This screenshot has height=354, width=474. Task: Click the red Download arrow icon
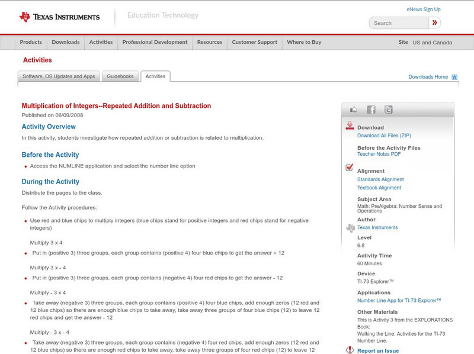pyautogui.click(x=349, y=125)
